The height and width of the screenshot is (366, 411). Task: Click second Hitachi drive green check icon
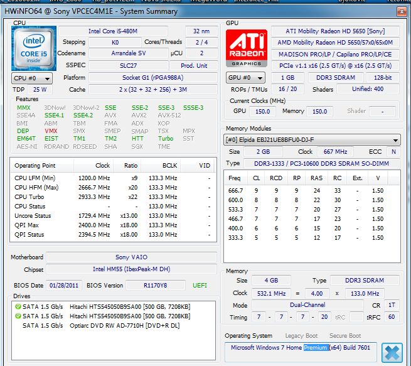pyautogui.click(x=17, y=316)
